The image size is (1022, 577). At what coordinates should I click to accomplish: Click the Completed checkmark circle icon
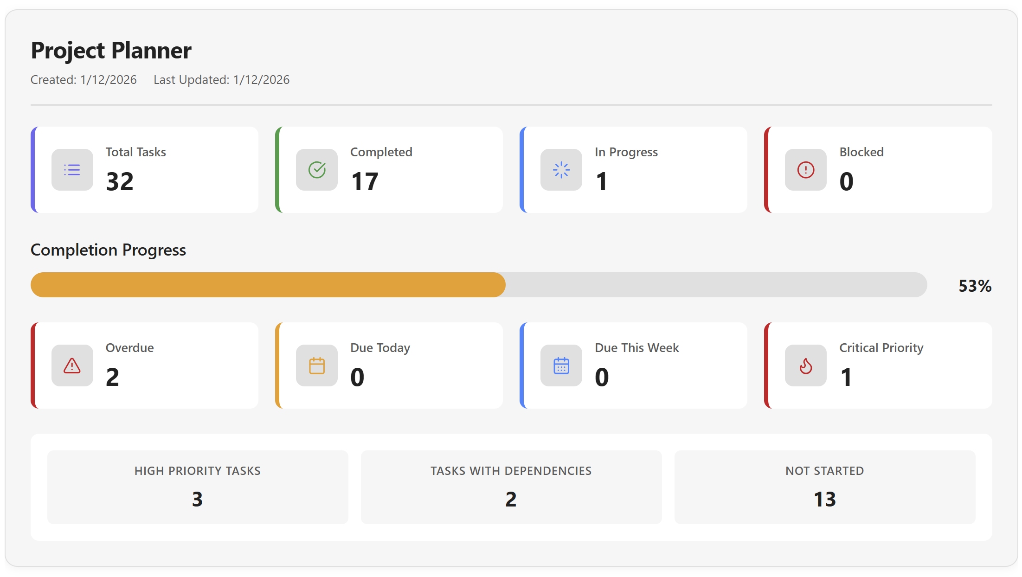pos(317,170)
